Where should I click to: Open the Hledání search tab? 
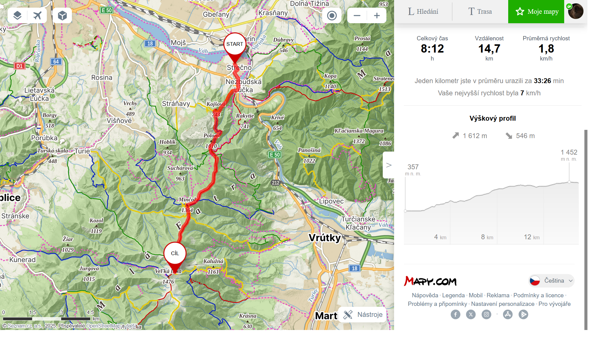click(x=423, y=12)
